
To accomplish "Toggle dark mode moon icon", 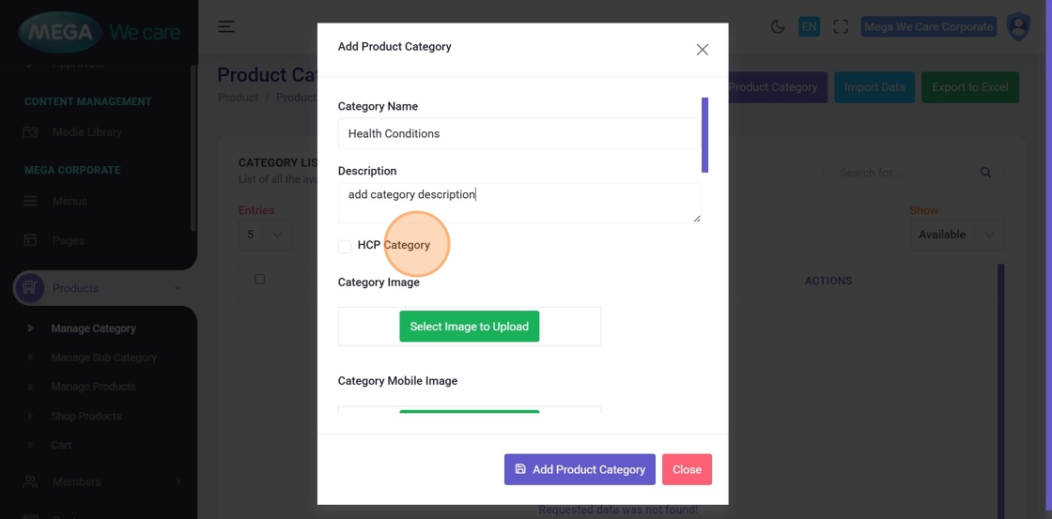I will [778, 26].
